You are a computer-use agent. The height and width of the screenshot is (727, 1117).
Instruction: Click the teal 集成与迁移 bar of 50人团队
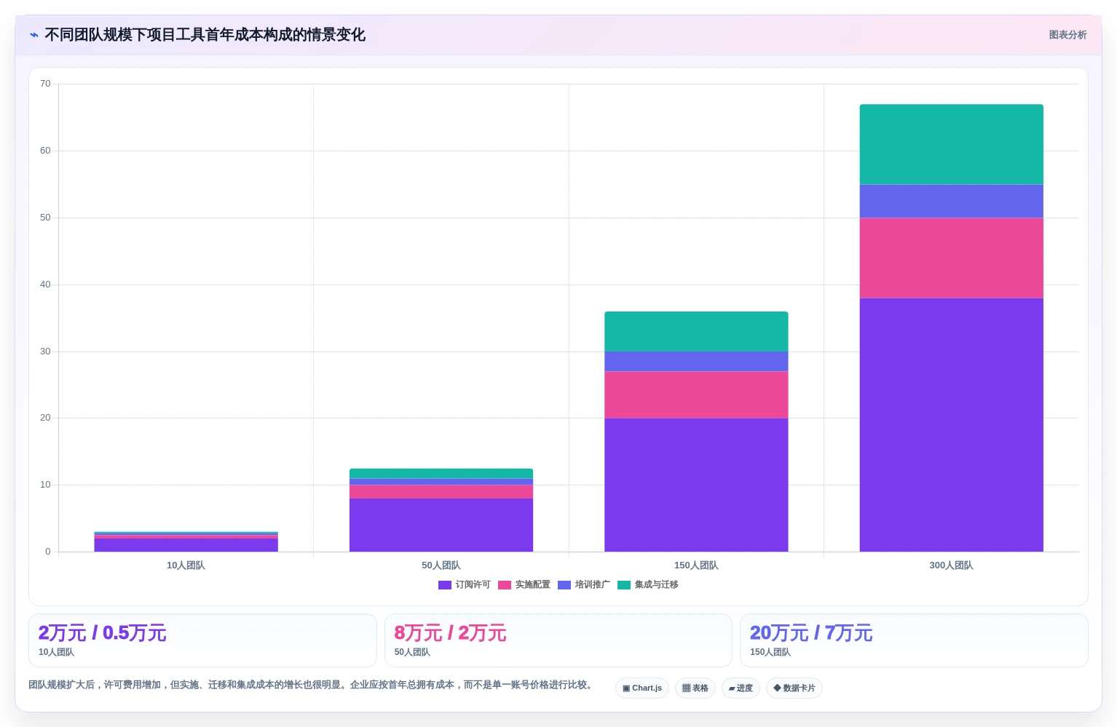click(x=441, y=474)
